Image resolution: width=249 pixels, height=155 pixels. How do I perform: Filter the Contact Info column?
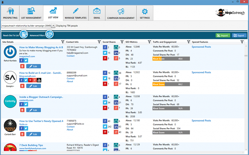[x=99, y=42]
